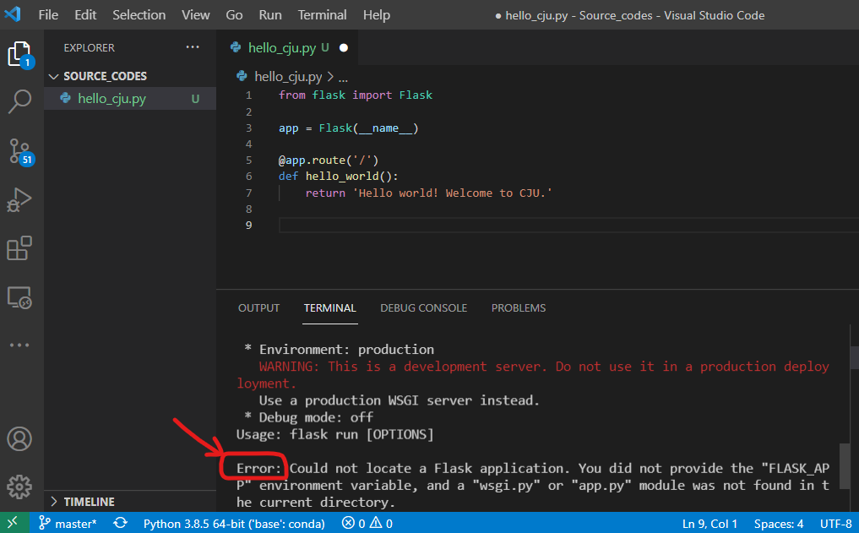This screenshot has height=533, width=859.
Task: Open the View menu
Action: [196, 15]
